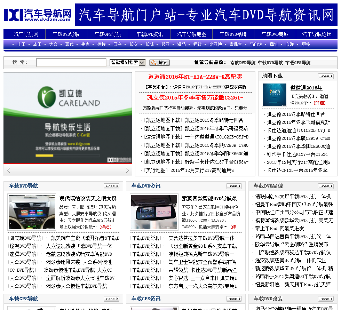Open 大众途观改装飞歌DVD导航一体 item
Screen dimensions: 341x310
pos(79,246)
